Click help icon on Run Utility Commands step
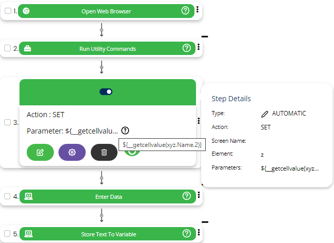Screen dimensions: 334x243 pos(186,48)
